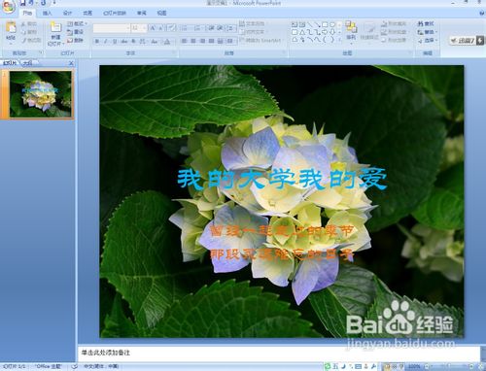The height and width of the screenshot is (371, 486).
Task: Switch to the View ribbon tab
Action: point(161,13)
